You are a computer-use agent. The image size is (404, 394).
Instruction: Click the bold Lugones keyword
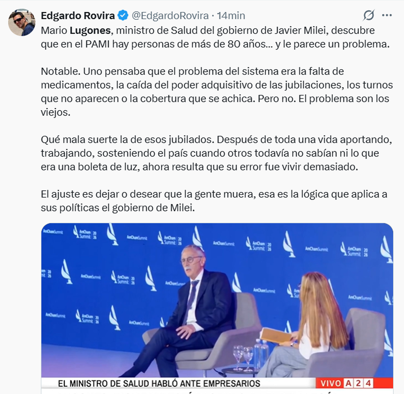(x=90, y=30)
